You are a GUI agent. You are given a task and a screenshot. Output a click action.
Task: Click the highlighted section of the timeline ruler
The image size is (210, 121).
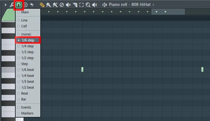tap(168, 12)
